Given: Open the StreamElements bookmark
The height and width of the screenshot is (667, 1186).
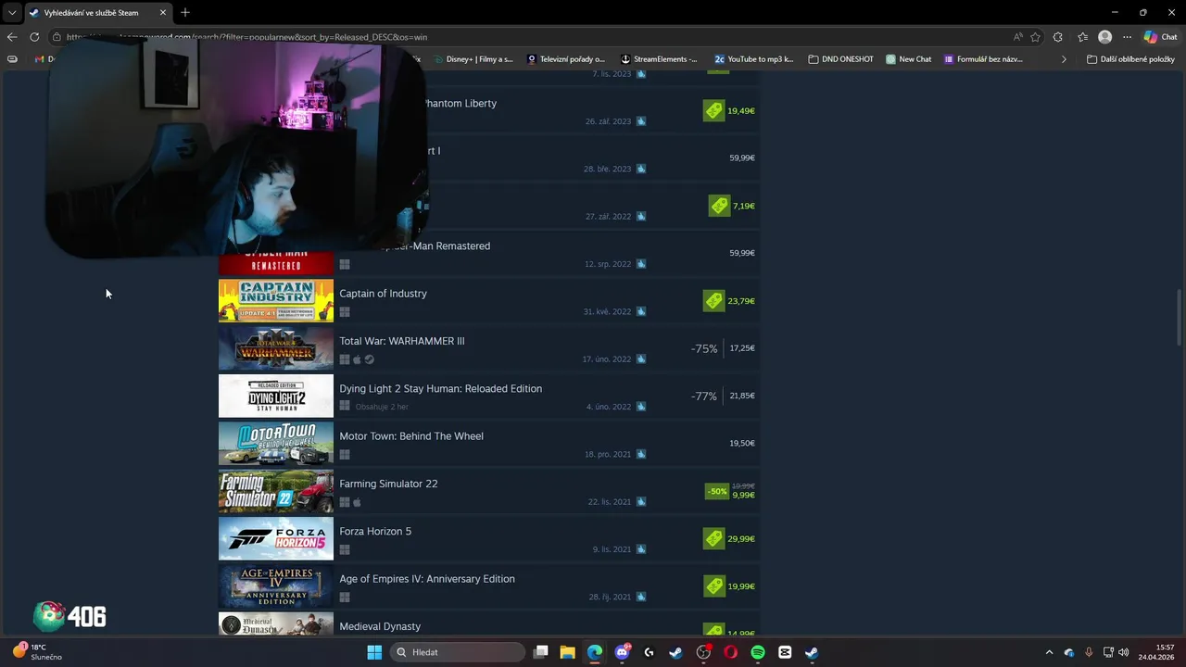Looking at the screenshot, I should pos(659,59).
